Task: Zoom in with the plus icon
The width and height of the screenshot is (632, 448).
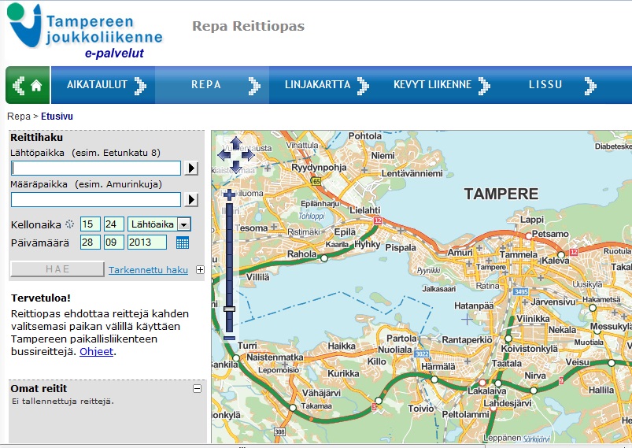Action: [x=229, y=194]
